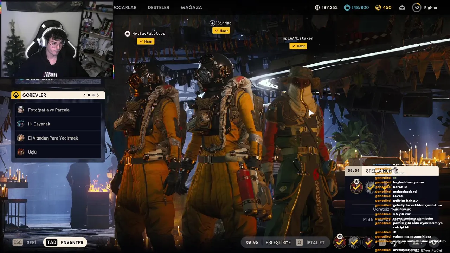Viewport: 450px width, 253px height.
Task: Click chat message 'tövbe'
Action: [x=398, y=196]
